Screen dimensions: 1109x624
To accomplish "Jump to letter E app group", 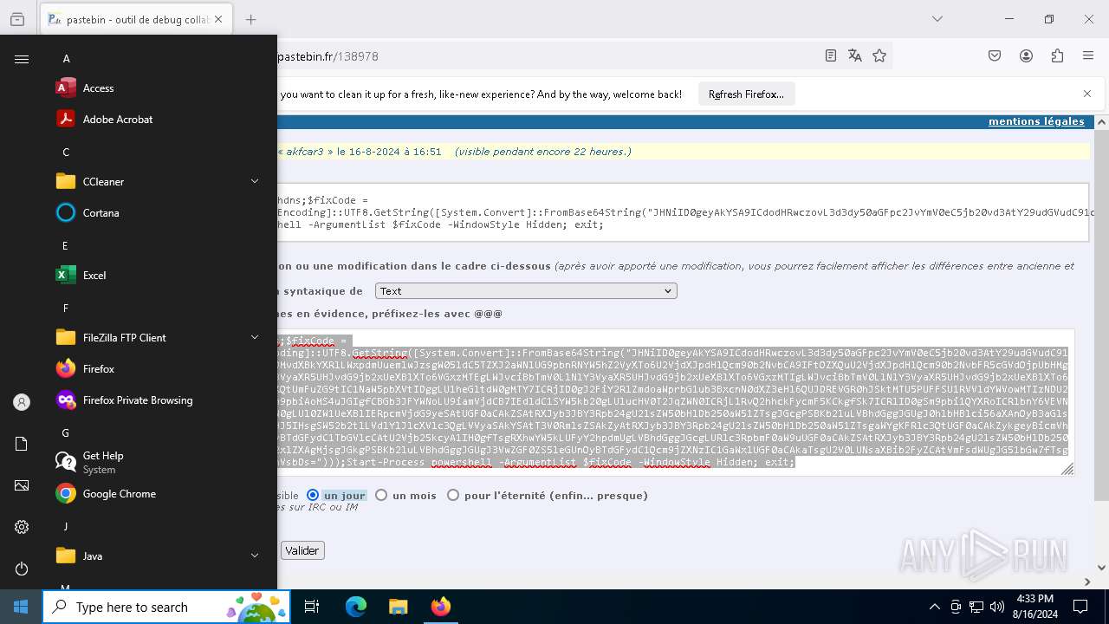I will (65, 246).
